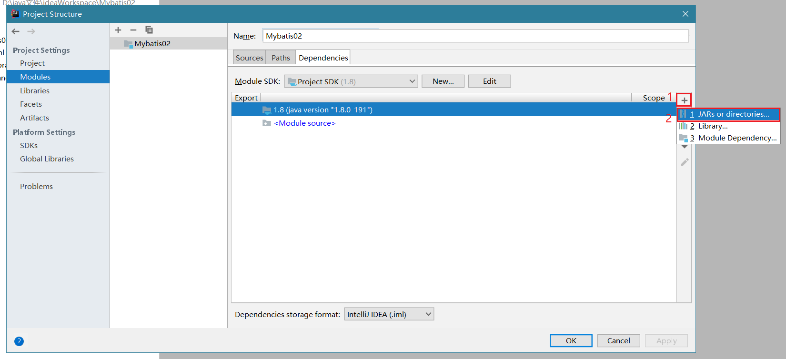
Task: Add a new module with plus icon
Action: [x=118, y=30]
